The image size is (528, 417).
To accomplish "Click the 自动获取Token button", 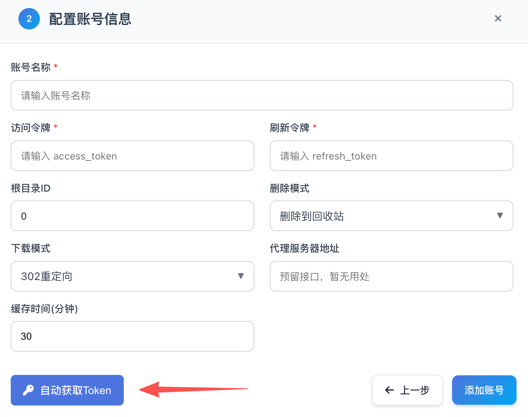I will point(67,390).
